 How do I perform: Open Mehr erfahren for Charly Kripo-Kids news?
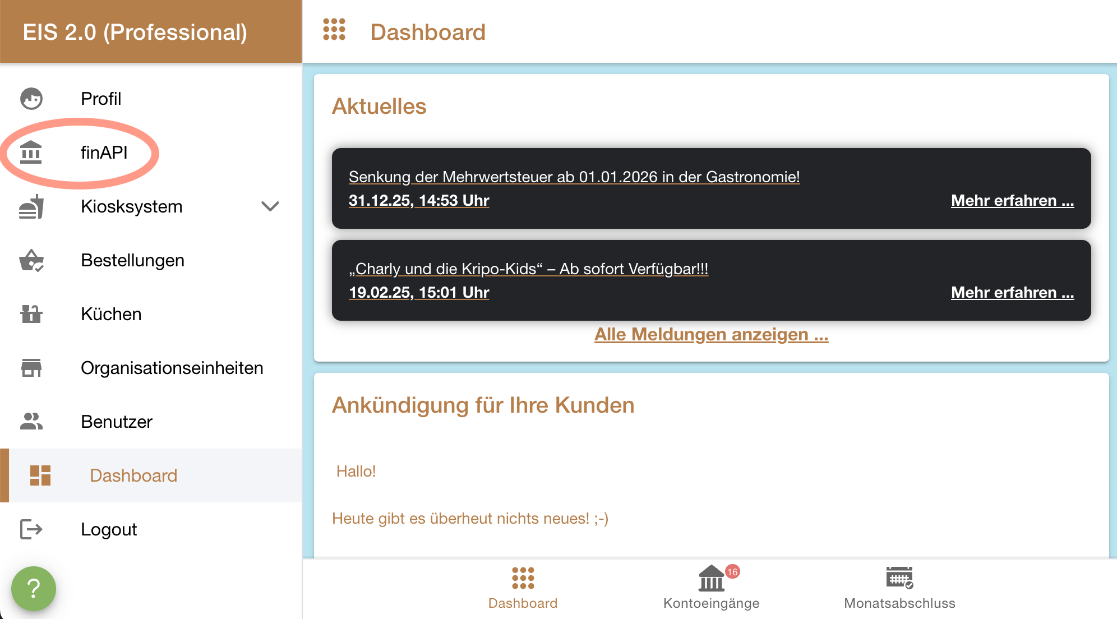(x=1012, y=293)
